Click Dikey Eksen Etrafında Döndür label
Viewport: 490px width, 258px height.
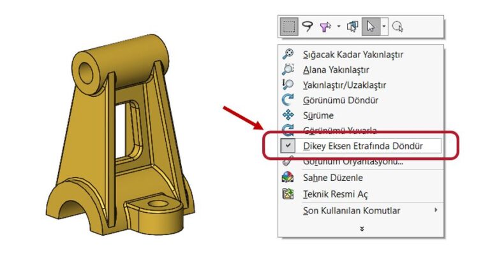363,146
